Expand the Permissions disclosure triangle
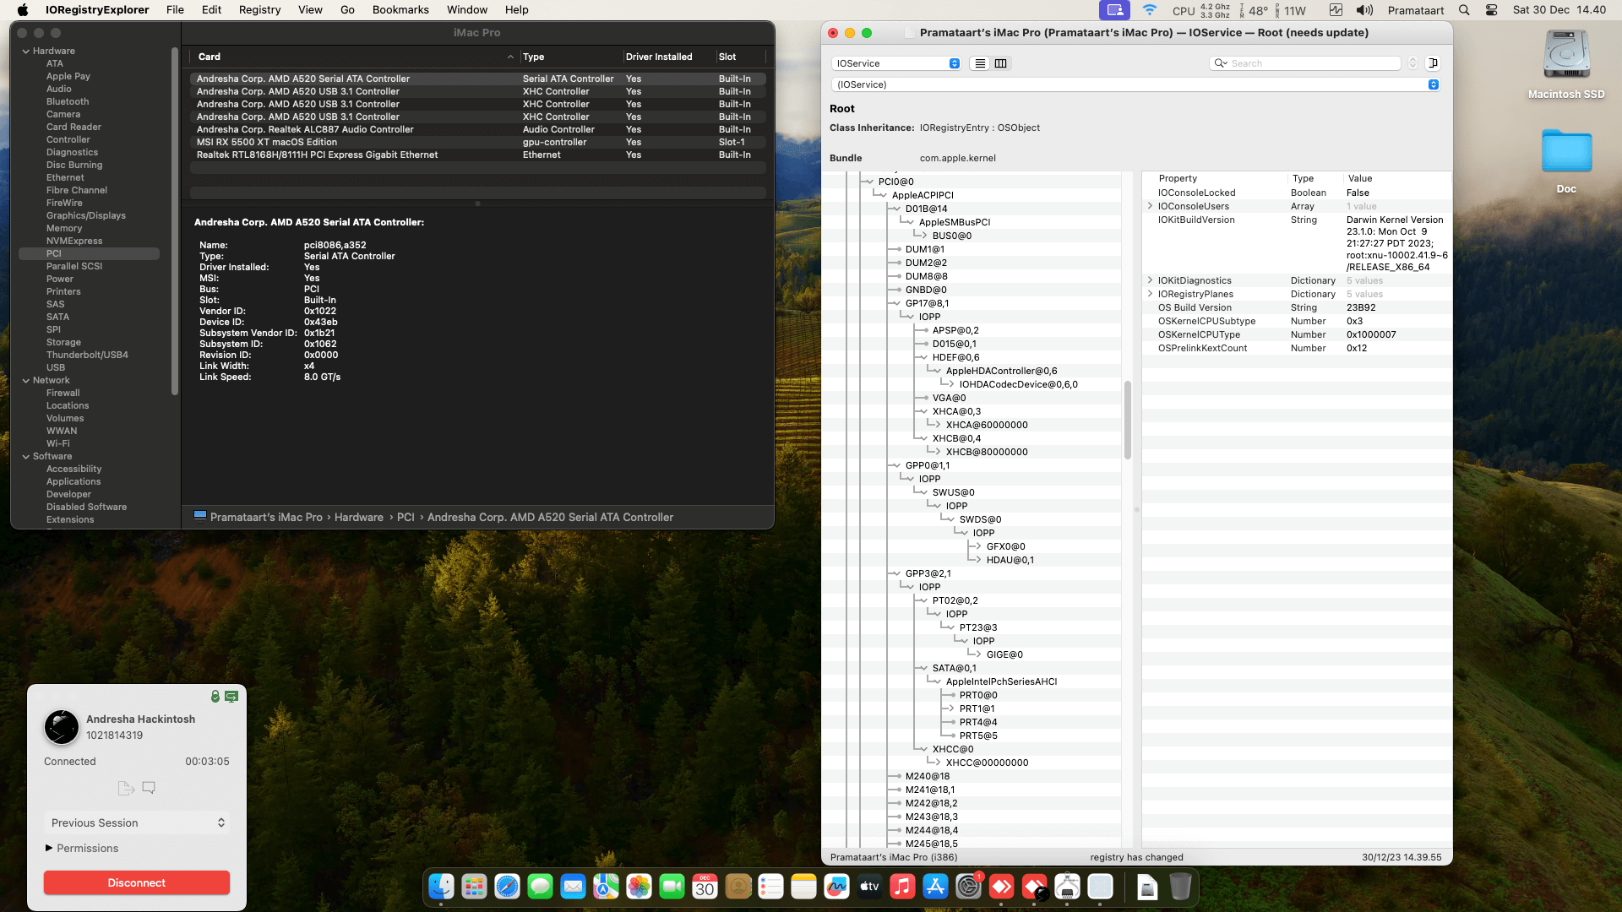Image resolution: width=1622 pixels, height=912 pixels. pyautogui.click(x=49, y=848)
